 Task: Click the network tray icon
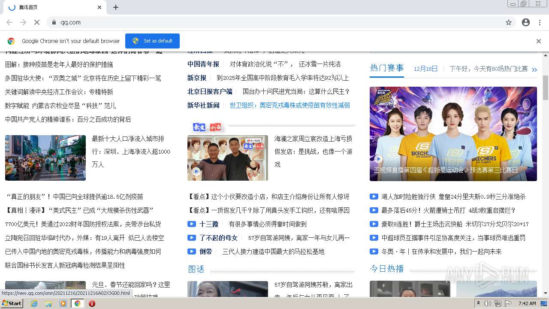click(x=498, y=303)
